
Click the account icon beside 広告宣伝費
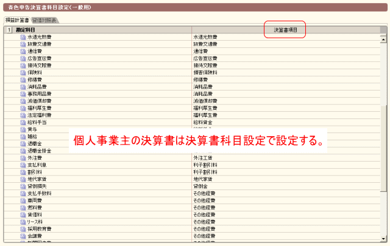point(23,58)
